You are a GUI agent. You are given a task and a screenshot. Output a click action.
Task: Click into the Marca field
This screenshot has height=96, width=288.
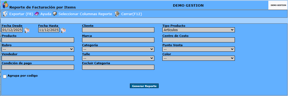[118, 40]
